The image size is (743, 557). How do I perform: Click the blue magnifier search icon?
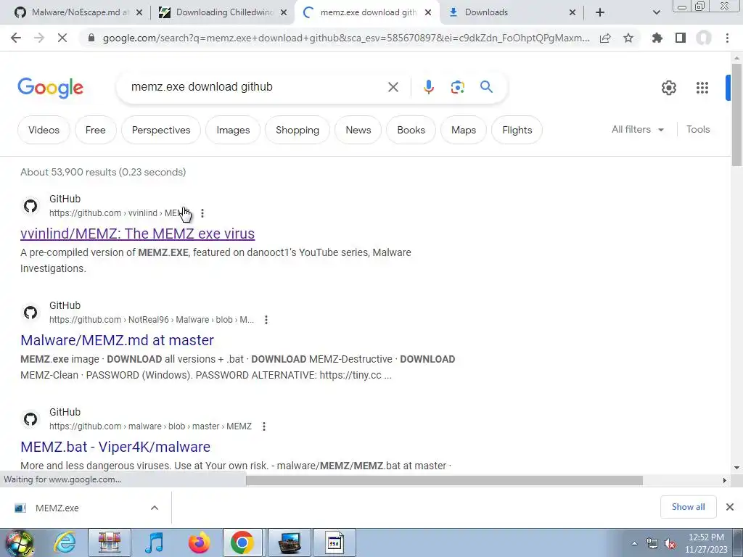486,87
